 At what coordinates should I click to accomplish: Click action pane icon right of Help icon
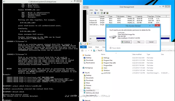(x=98, y=13)
